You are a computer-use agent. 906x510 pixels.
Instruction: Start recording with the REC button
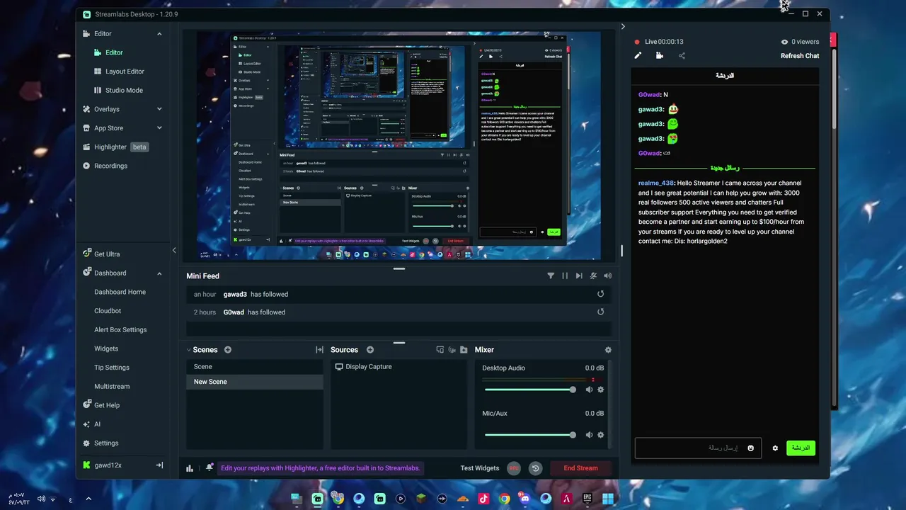tap(514, 468)
